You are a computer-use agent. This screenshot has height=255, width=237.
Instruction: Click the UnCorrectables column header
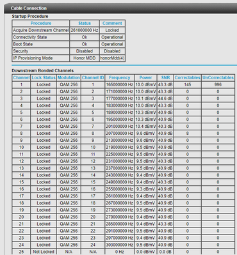[x=218, y=77]
